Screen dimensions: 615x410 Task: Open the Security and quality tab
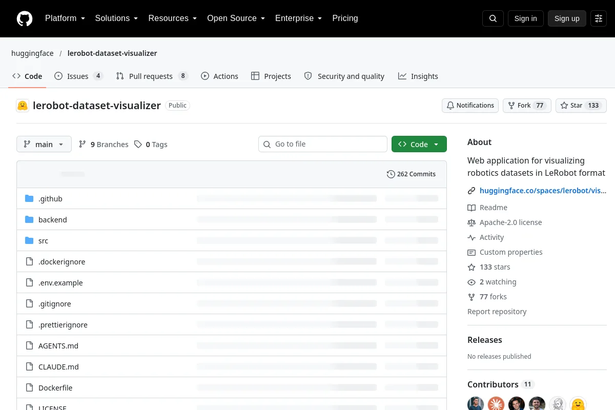click(x=344, y=76)
